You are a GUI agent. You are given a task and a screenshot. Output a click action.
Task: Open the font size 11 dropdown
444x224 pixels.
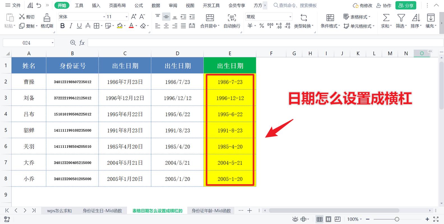coord(126,17)
